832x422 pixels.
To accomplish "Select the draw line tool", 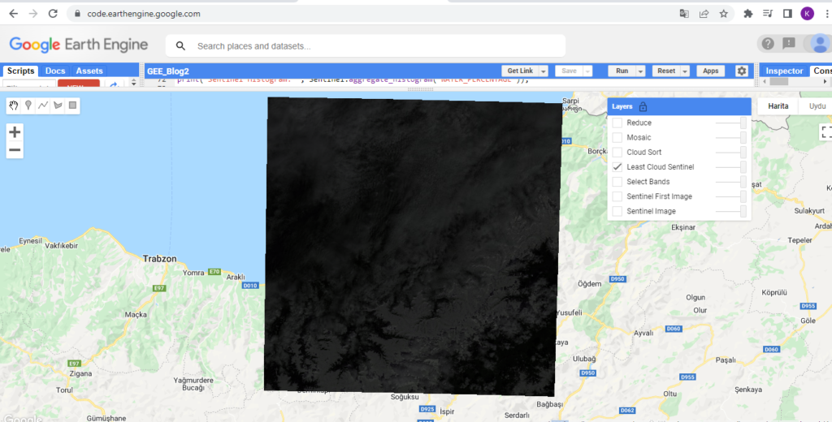I will pyautogui.click(x=43, y=105).
